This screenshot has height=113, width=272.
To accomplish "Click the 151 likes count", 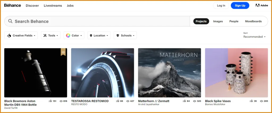I will (55, 101).
